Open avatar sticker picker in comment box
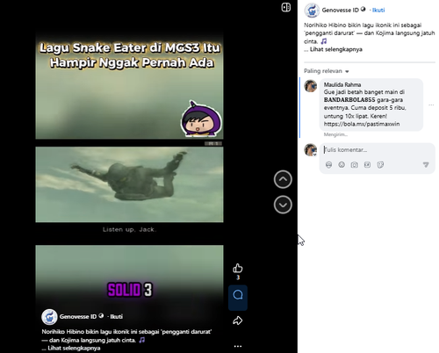The height and width of the screenshot is (353, 439). point(328,165)
